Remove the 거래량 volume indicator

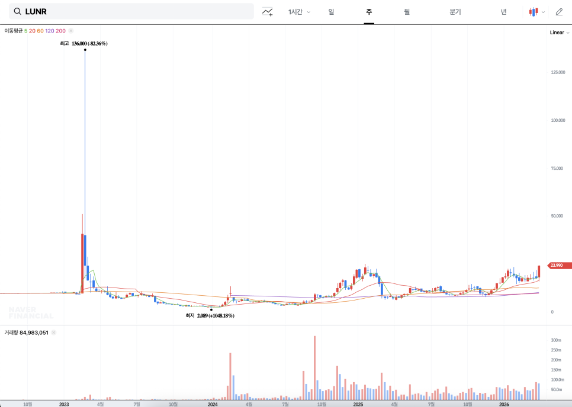pyautogui.click(x=53, y=333)
